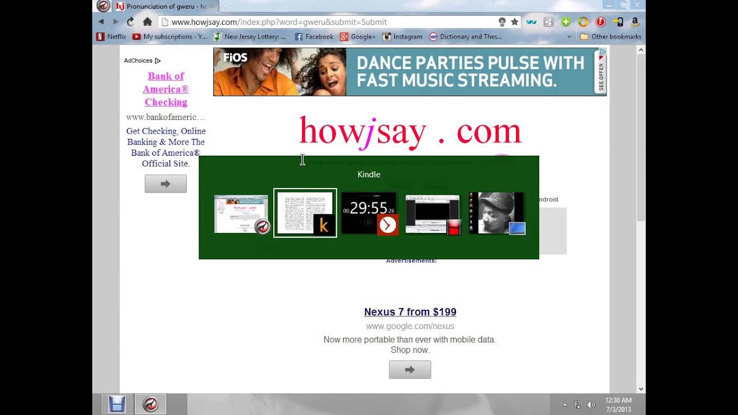Open My subscriptions YouTube bookmark
This screenshot has height=415, width=738.
pos(170,36)
